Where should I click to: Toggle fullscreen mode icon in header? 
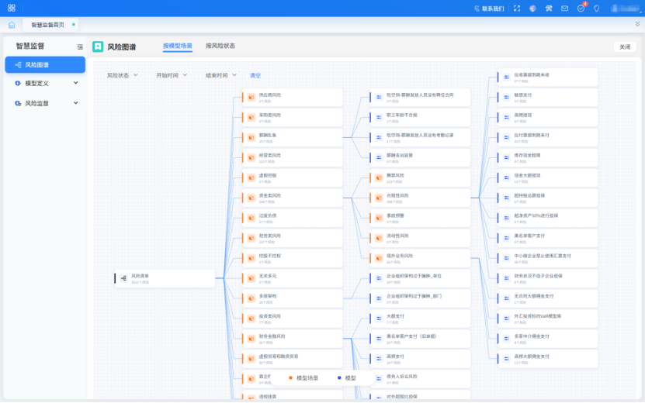pos(517,9)
